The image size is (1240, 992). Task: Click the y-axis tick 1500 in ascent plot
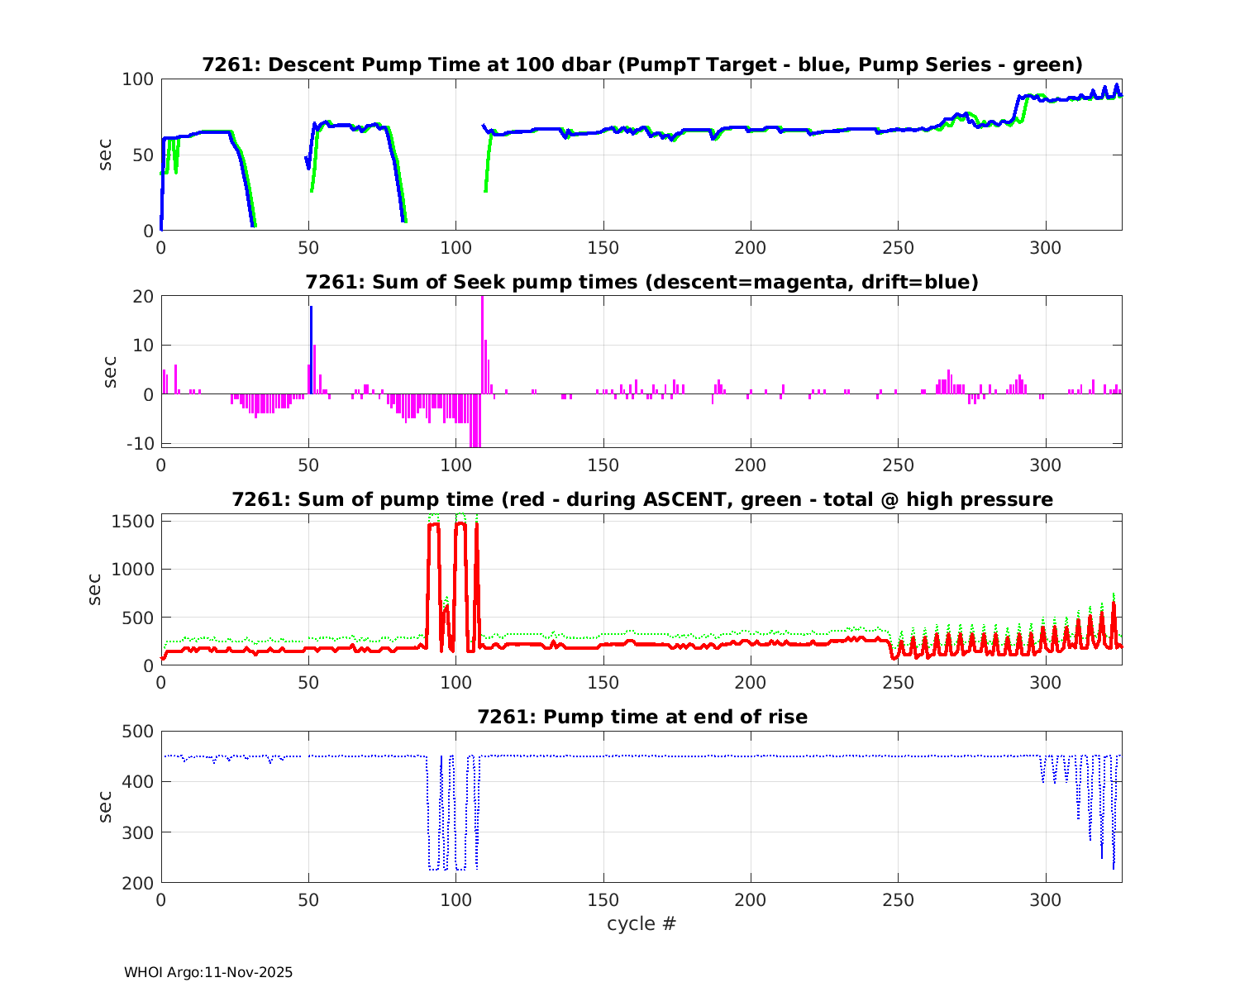132,521
